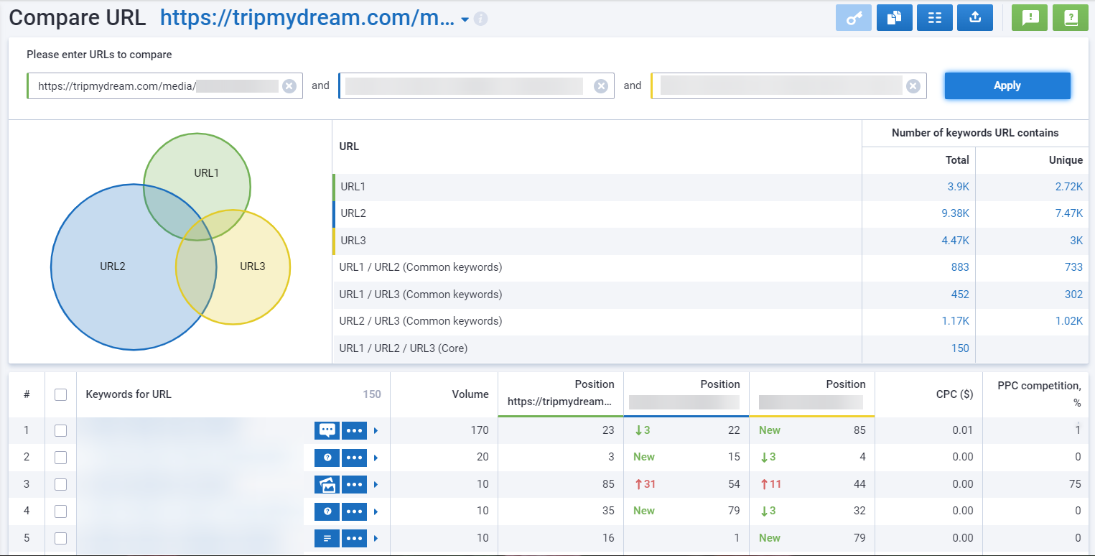Sort table by Volume column header
1095x556 pixels.
point(470,394)
